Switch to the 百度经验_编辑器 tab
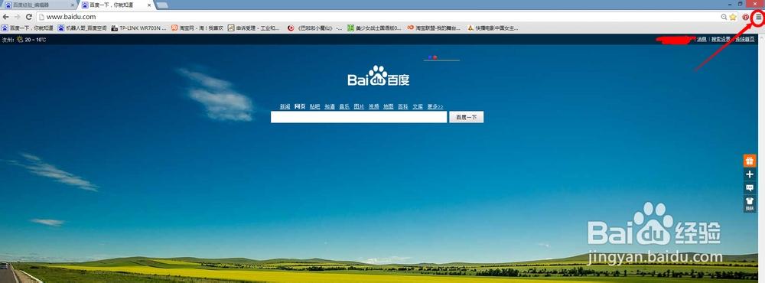The height and width of the screenshot is (283, 765). (39, 5)
